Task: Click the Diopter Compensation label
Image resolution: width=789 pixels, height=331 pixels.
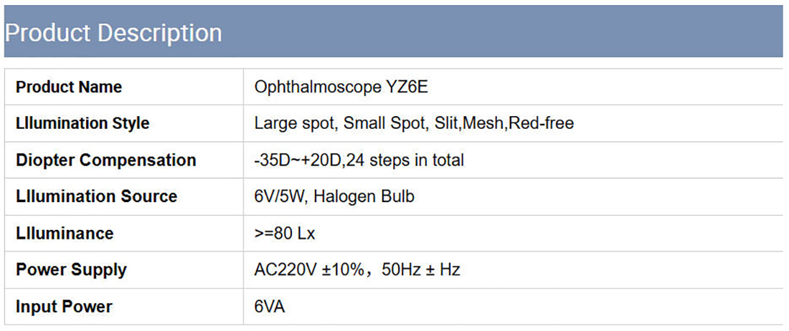Action: pos(105,160)
